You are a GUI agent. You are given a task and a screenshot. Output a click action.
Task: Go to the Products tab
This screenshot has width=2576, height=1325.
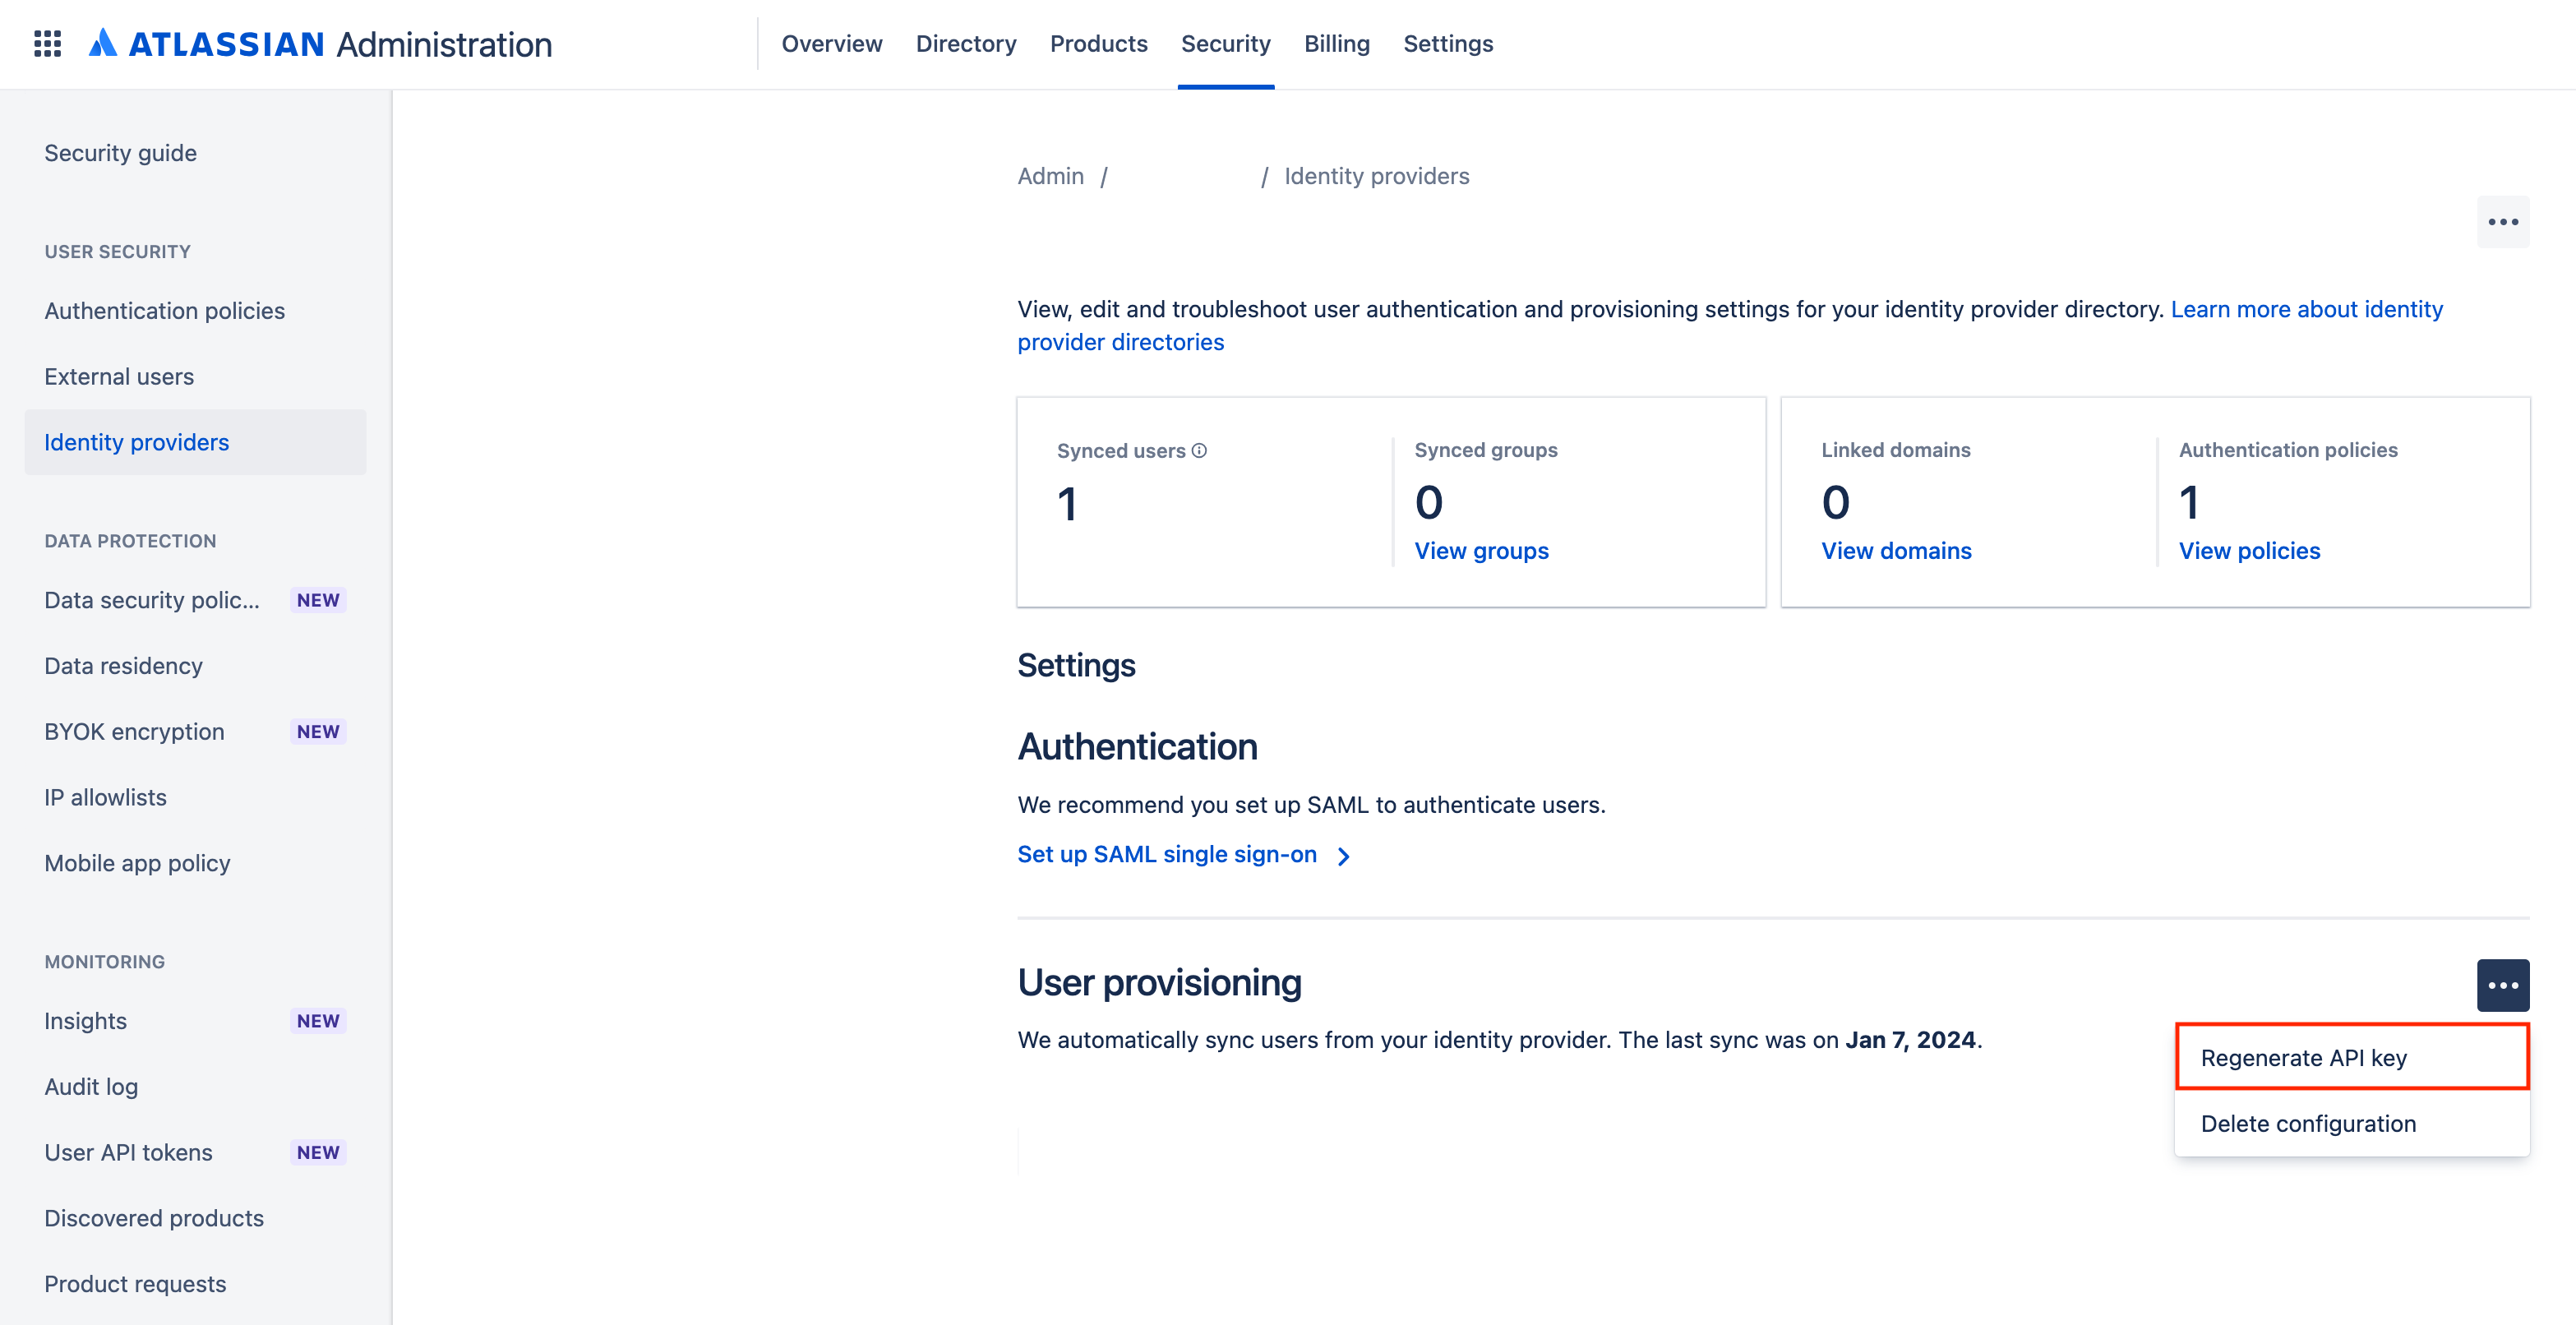coord(1098,44)
